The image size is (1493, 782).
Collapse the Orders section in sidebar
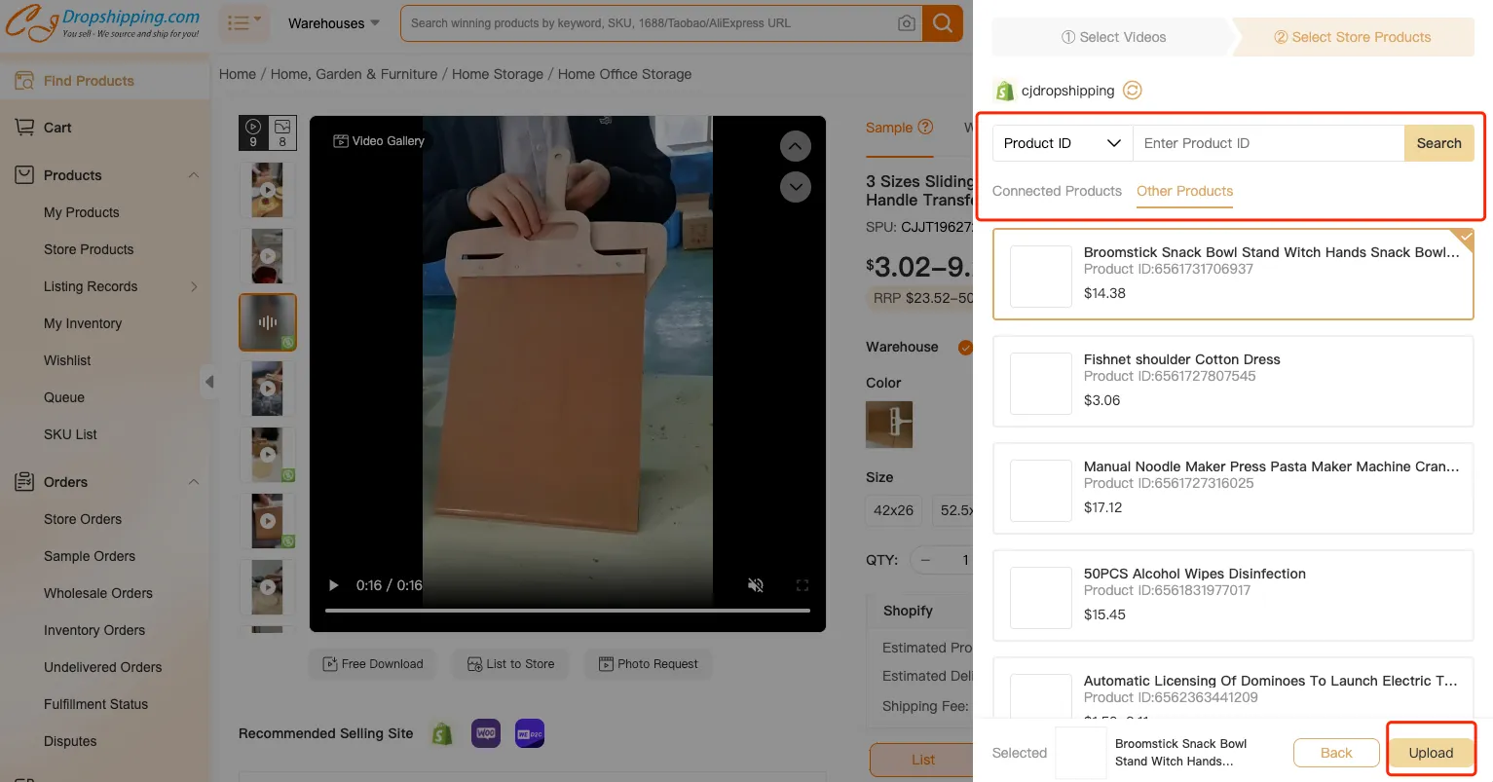[193, 482]
